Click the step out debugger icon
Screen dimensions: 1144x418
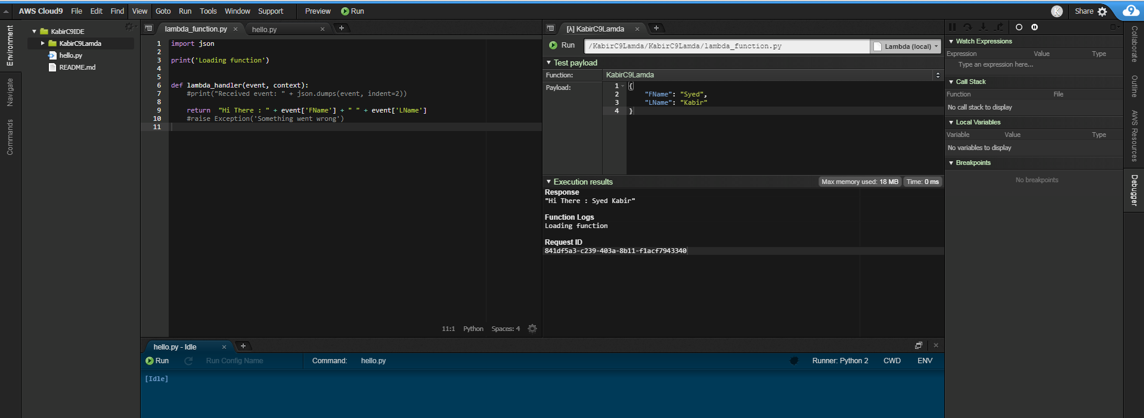[1000, 27]
